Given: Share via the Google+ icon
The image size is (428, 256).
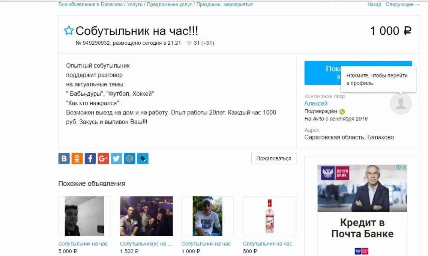Looking at the screenshot, I should (x=103, y=158).
